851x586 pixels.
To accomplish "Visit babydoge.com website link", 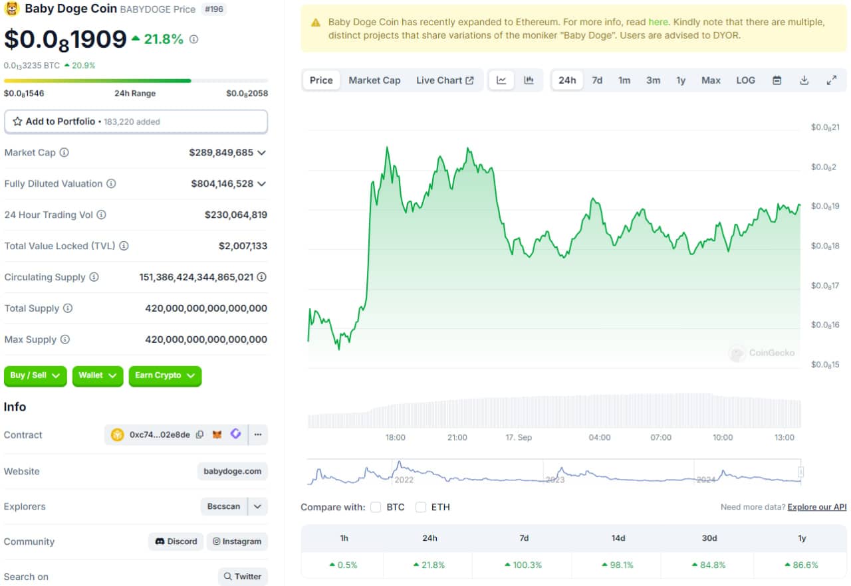I will coord(233,471).
